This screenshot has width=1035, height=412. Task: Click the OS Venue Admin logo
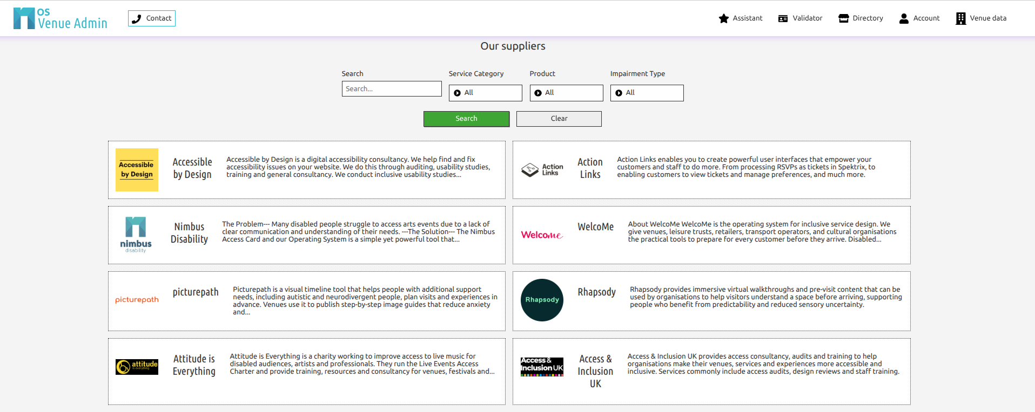tap(60, 18)
